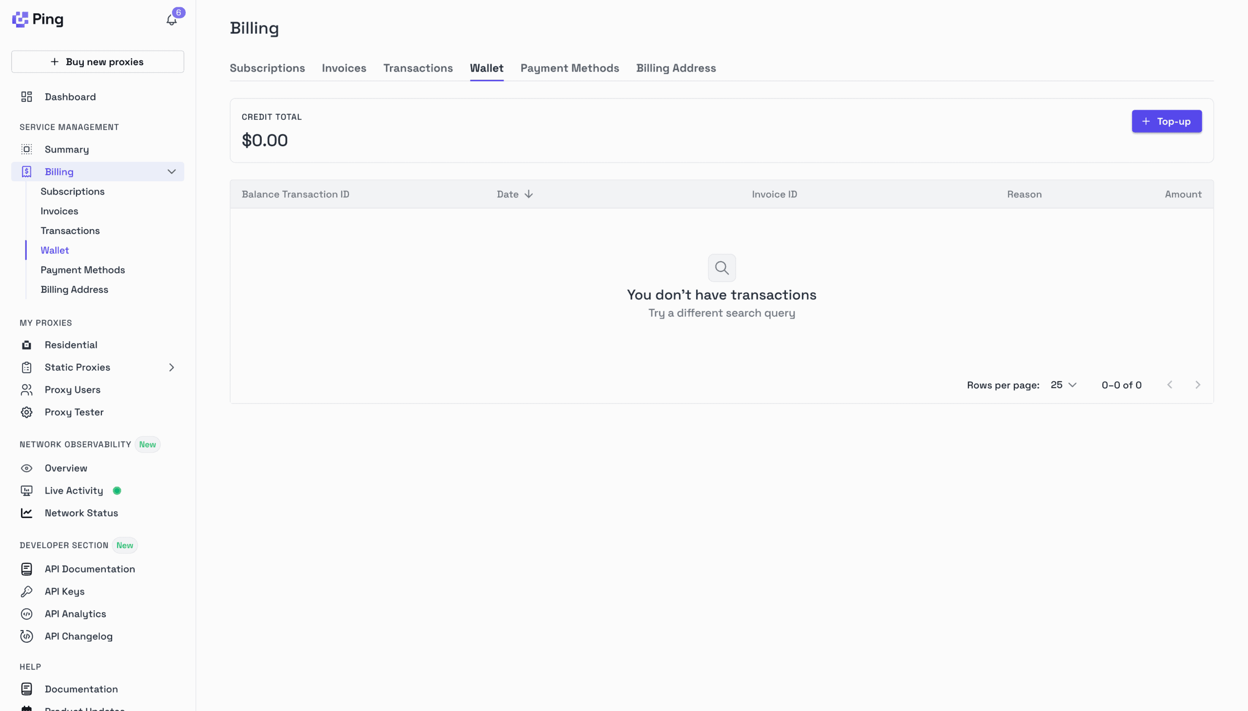Image resolution: width=1248 pixels, height=711 pixels.
Task: Click the Overview eye icon
Action: pyautogui.click(x=26, y=468)
